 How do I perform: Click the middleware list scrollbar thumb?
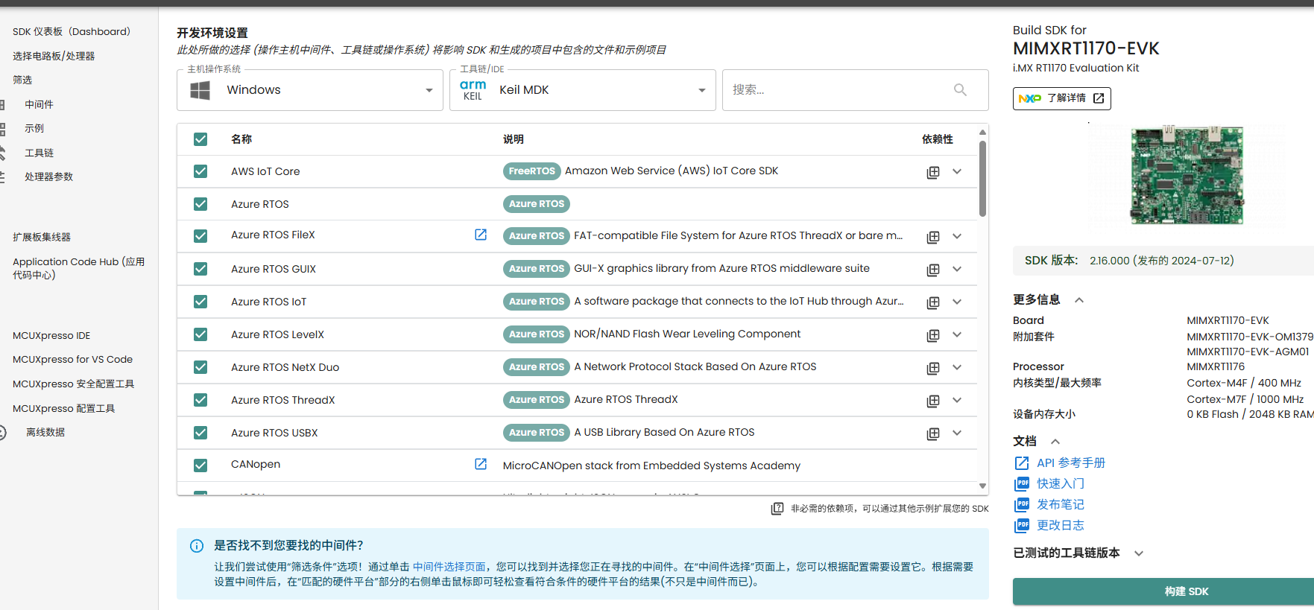[982, 179]
